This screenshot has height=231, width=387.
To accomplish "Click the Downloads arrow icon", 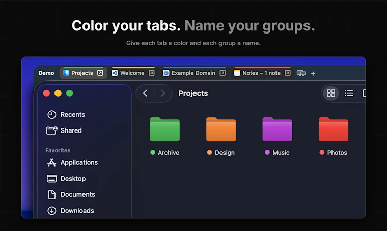I will (x=52, y=211).
